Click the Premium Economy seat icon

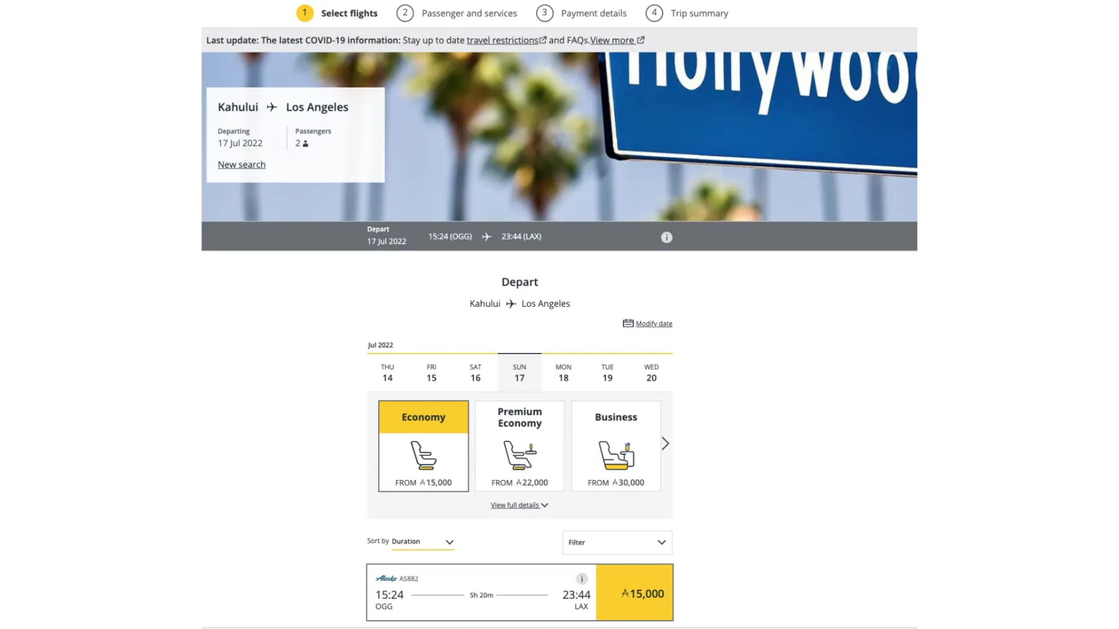[x=519, y=455]
